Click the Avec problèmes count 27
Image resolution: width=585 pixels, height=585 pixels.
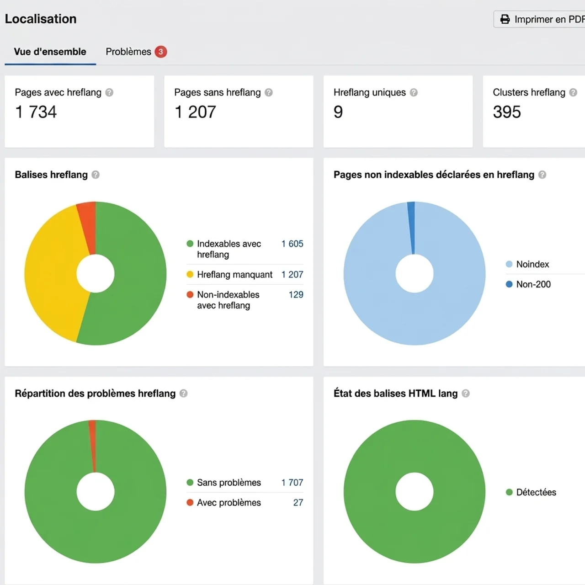298,503
